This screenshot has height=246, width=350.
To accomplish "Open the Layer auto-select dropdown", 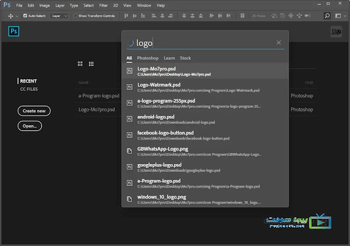I will click(59, 16).
